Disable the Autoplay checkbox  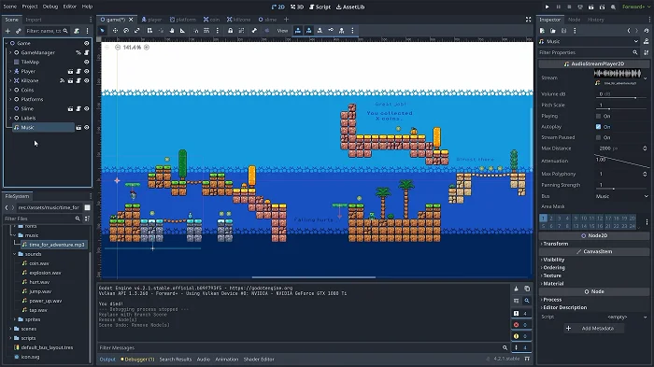(599, 127)
